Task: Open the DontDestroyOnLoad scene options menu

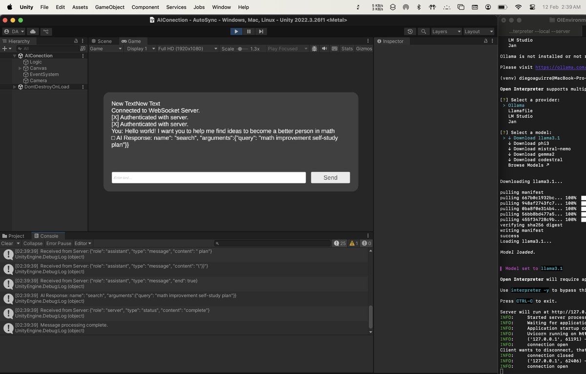Action: (83, 87)
